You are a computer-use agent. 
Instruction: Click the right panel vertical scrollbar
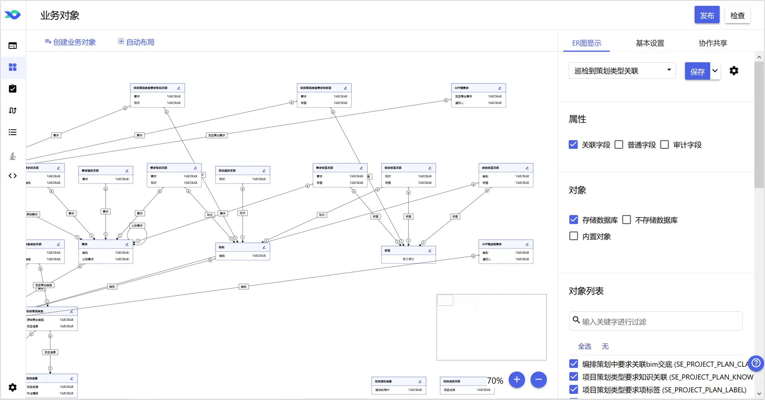tap(759, 125)
